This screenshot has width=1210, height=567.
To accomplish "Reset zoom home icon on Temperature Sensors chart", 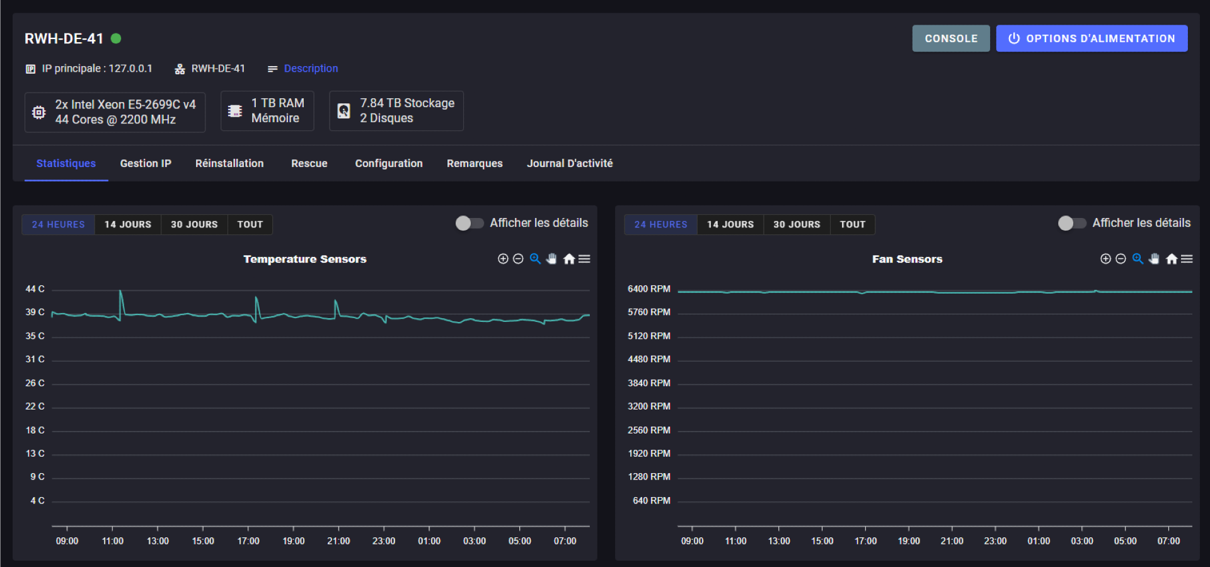I will pos(569,259).
